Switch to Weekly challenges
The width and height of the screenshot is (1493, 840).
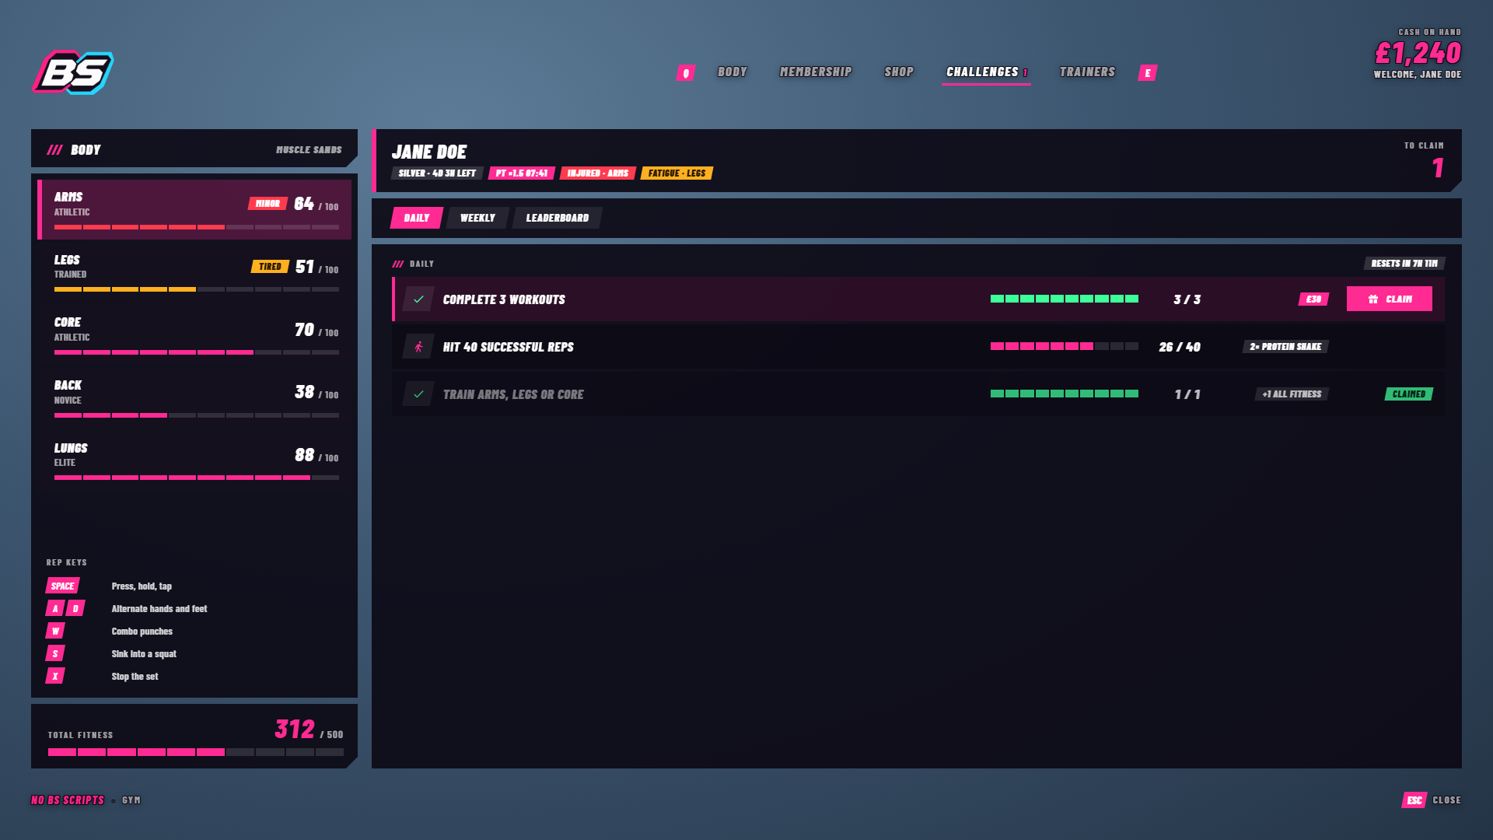click(477, 218)
